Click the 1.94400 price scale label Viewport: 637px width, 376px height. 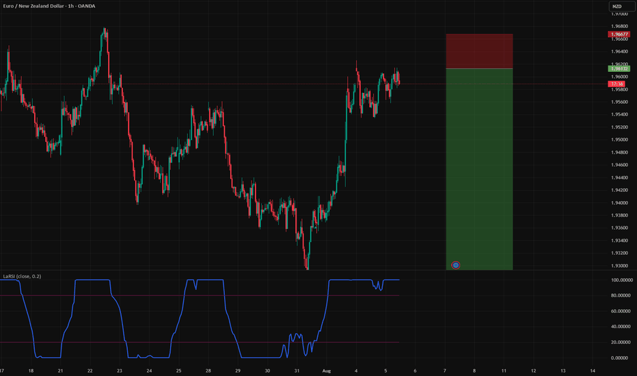click(619, 178)
